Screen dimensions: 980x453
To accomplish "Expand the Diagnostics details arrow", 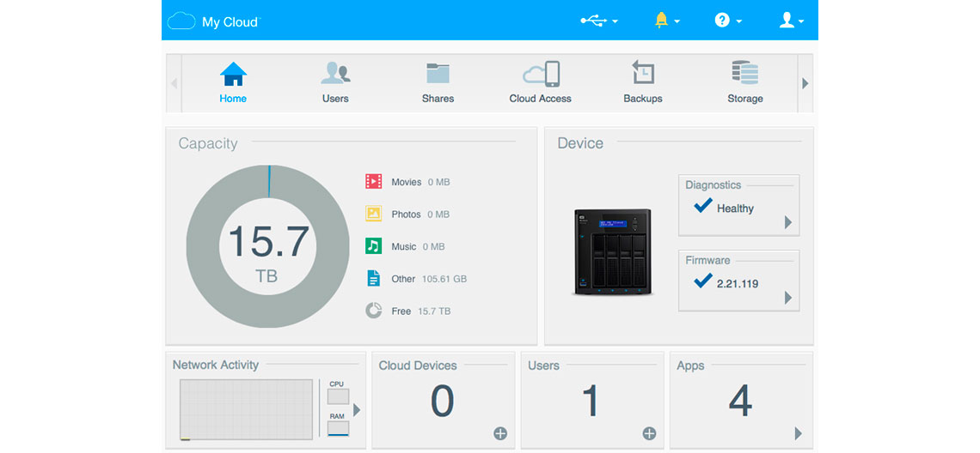I will (x=788, y=223).
